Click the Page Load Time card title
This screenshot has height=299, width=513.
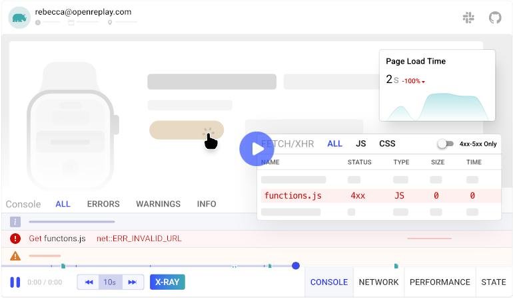point(416,61)
